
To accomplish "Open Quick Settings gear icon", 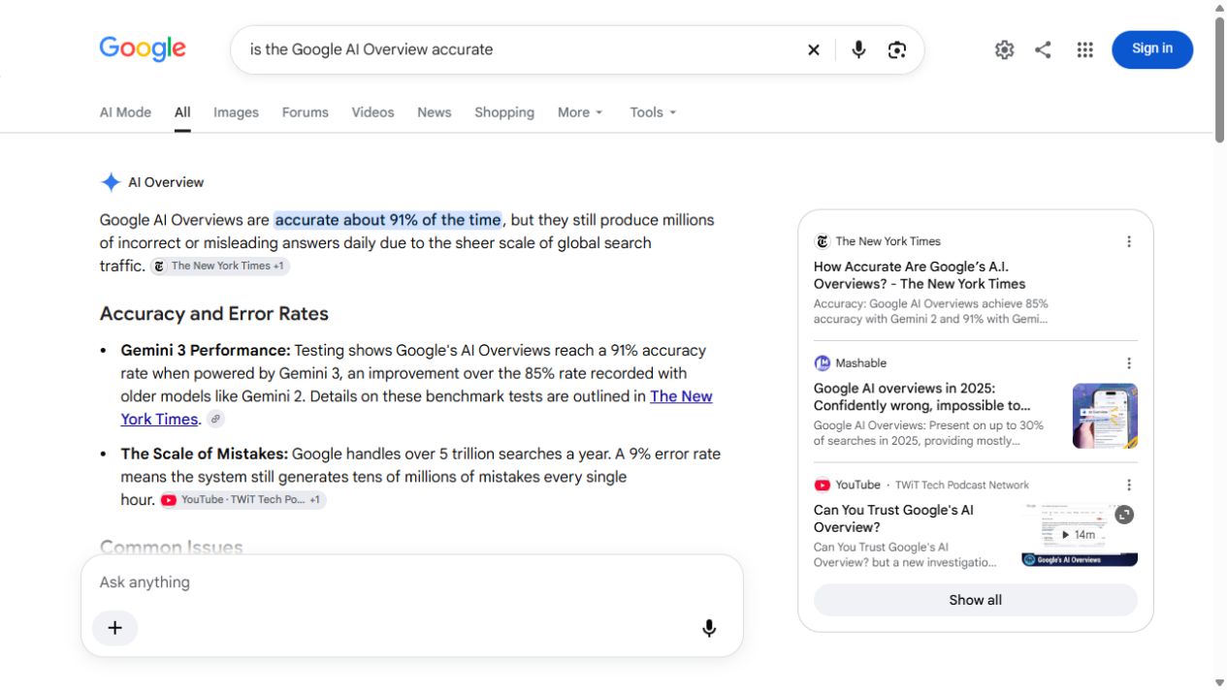I will click(1004, 49).
